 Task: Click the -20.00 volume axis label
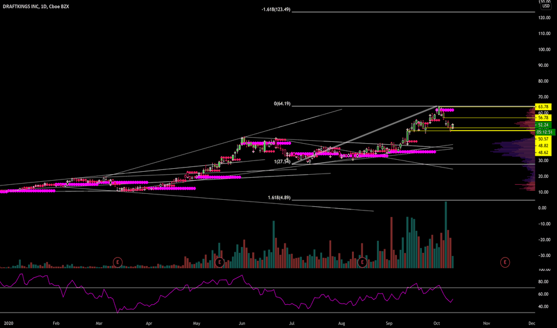[544, 240]
